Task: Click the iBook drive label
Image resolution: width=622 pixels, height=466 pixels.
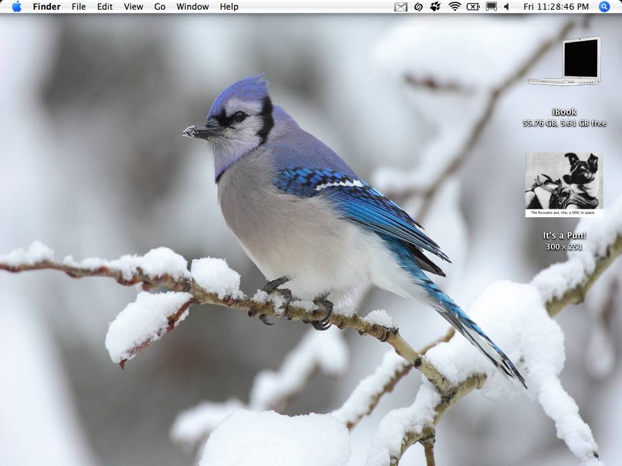Action: pyautogui.click(x=564, y=112)
